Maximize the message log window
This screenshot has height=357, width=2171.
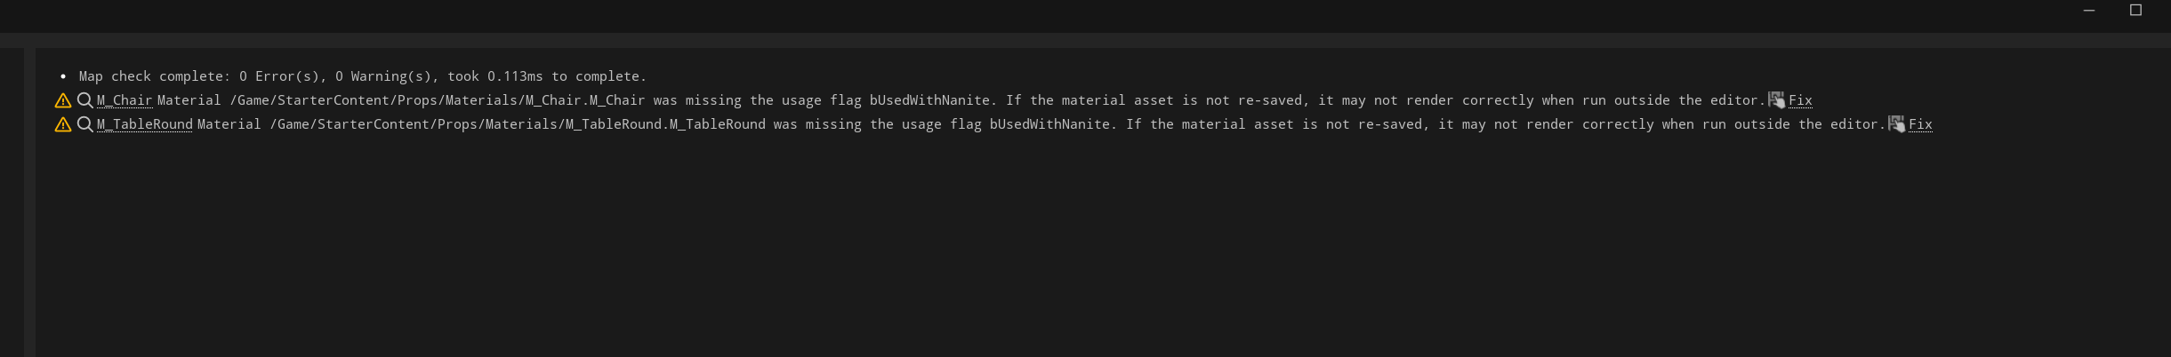(2135, 10)
